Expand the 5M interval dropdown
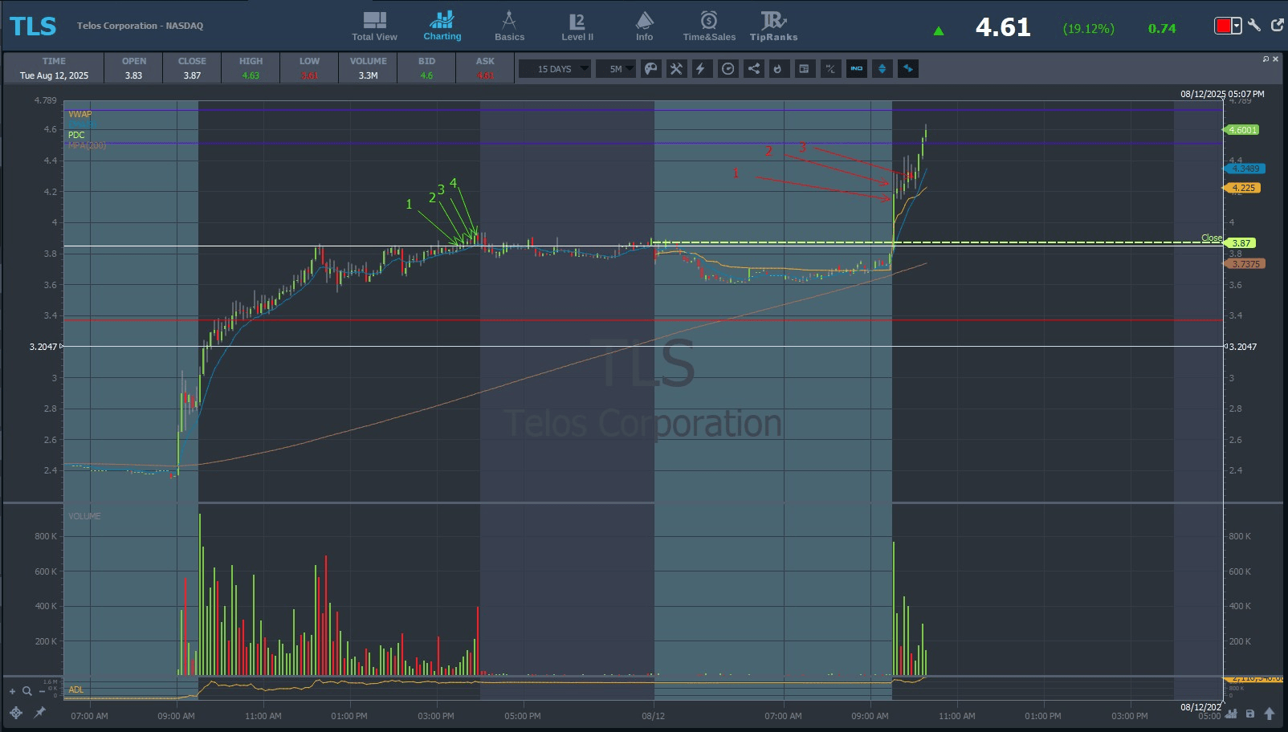The height and width of the screenshot is (732, 1288). (x=616, y=69)
